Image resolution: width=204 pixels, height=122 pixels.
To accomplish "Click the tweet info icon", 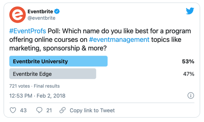I will click(191, 96).
